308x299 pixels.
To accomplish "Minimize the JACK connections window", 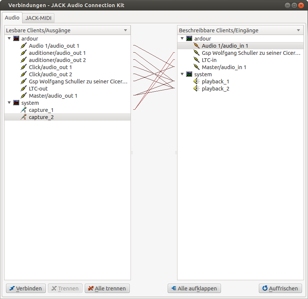I will (287, 5).
